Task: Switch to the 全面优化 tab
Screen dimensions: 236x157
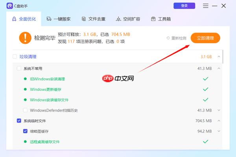Action: click(x=24, y=19)
